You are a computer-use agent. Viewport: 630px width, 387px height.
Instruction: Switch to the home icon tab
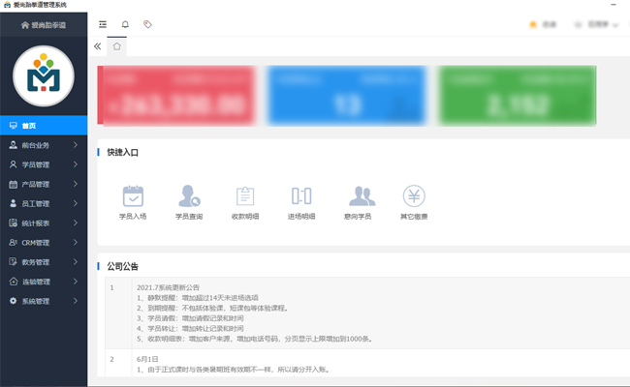click(117, 45)
